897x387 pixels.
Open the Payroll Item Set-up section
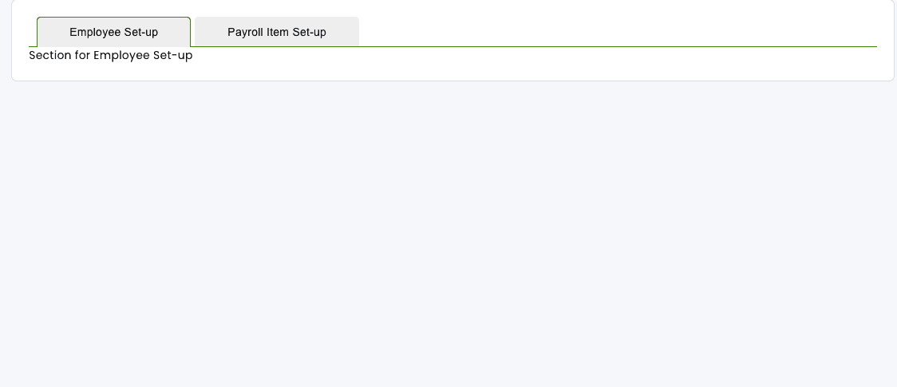pyautogui.click(x=277, y=32)
